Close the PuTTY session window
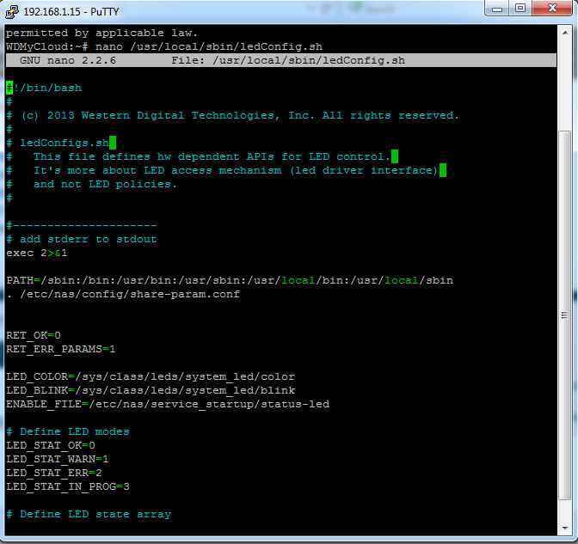Viewport: 578px width, 544px height. coord(552,8)
